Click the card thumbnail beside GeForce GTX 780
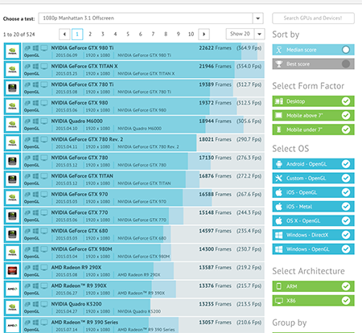 click(12, 161)
